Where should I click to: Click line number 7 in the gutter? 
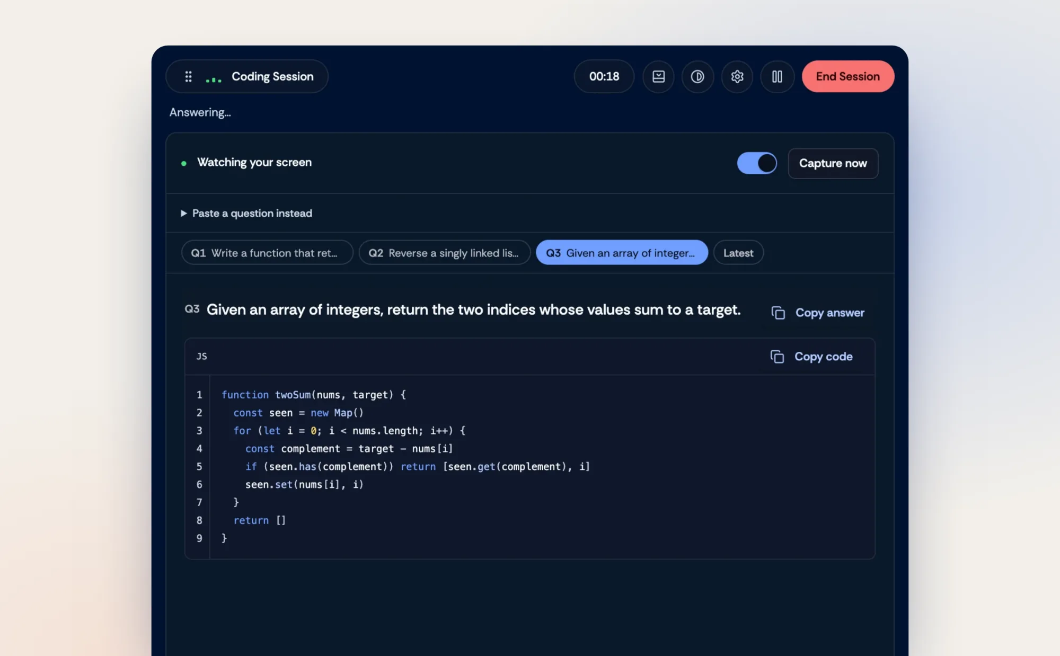coord(199,502)
